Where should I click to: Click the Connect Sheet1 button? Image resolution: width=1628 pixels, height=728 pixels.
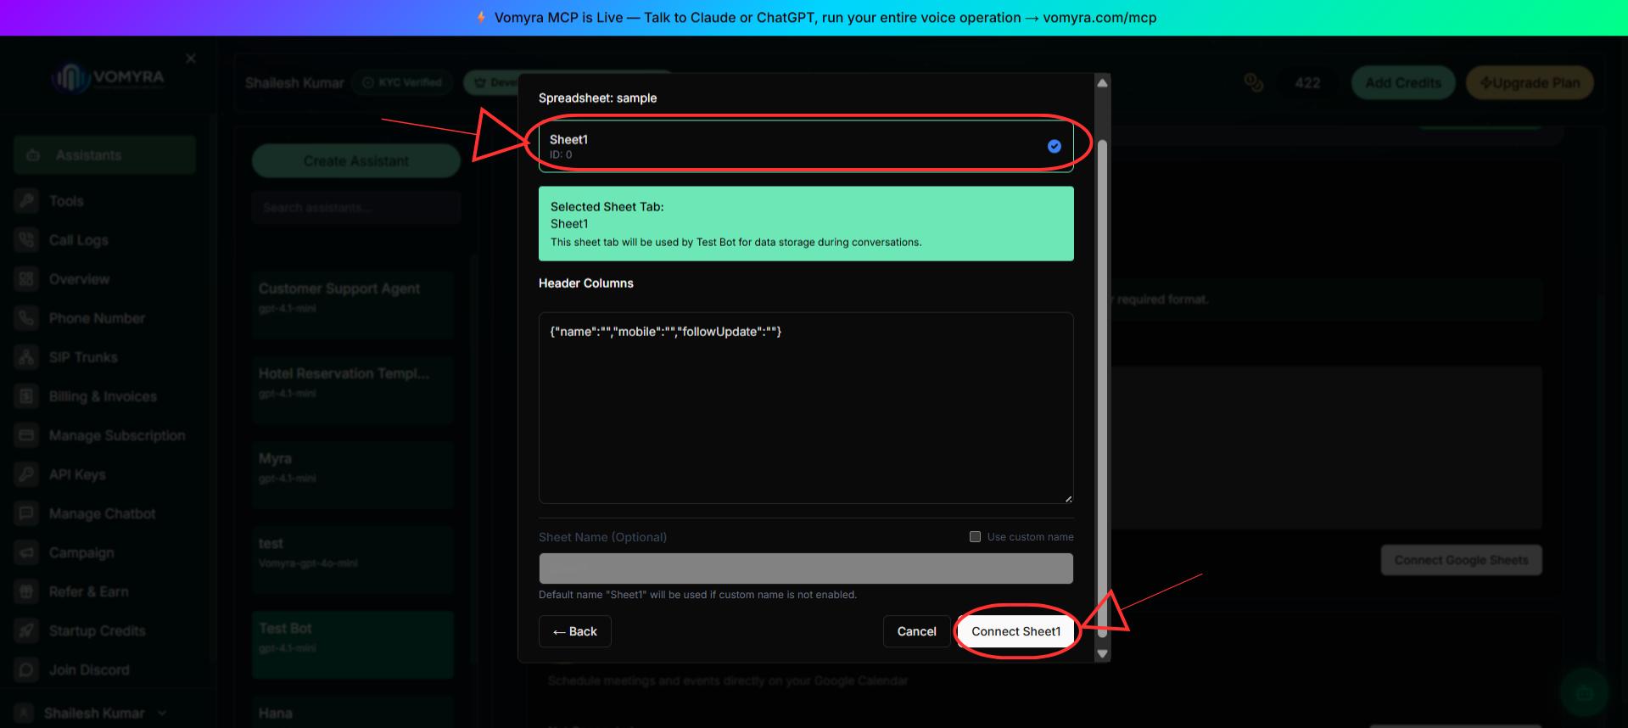(1015, 631)
